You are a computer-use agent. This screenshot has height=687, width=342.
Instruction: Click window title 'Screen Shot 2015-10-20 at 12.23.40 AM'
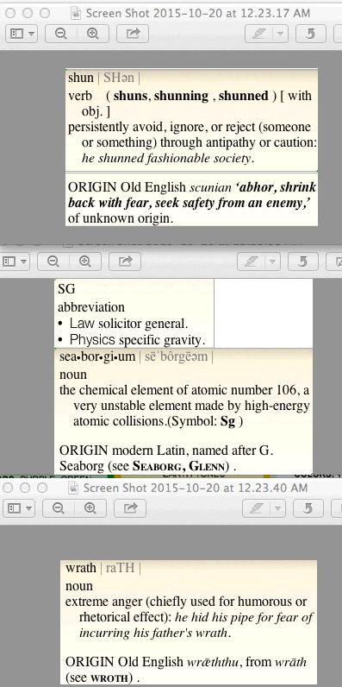tap(195, 488)
